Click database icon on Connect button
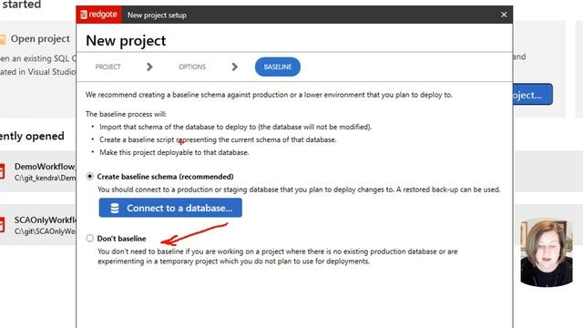This screenshot has width=583, height=328. click(115, 209)
